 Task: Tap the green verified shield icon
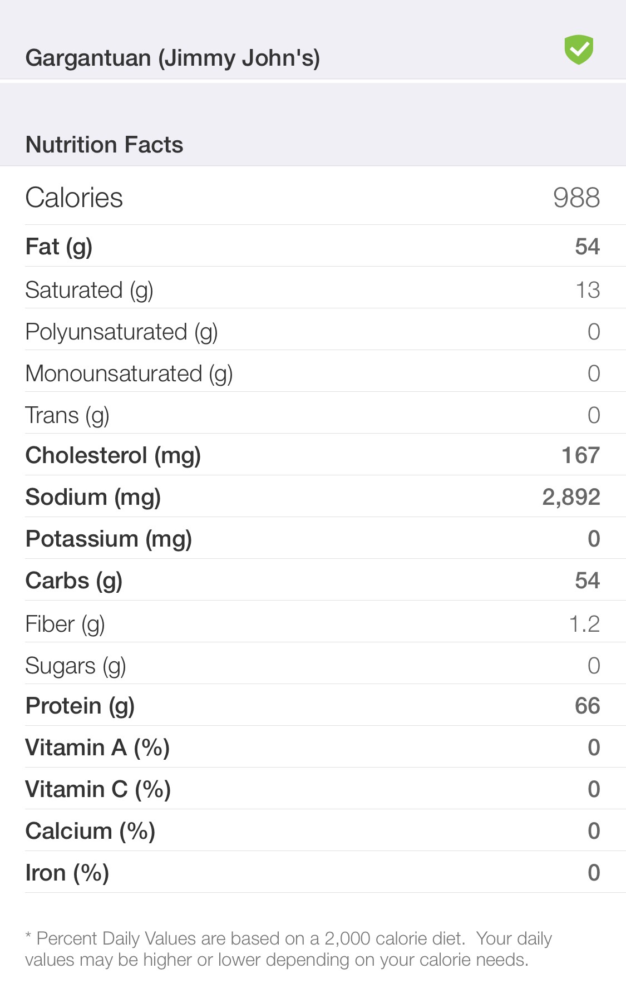click(x=579, y=50)
